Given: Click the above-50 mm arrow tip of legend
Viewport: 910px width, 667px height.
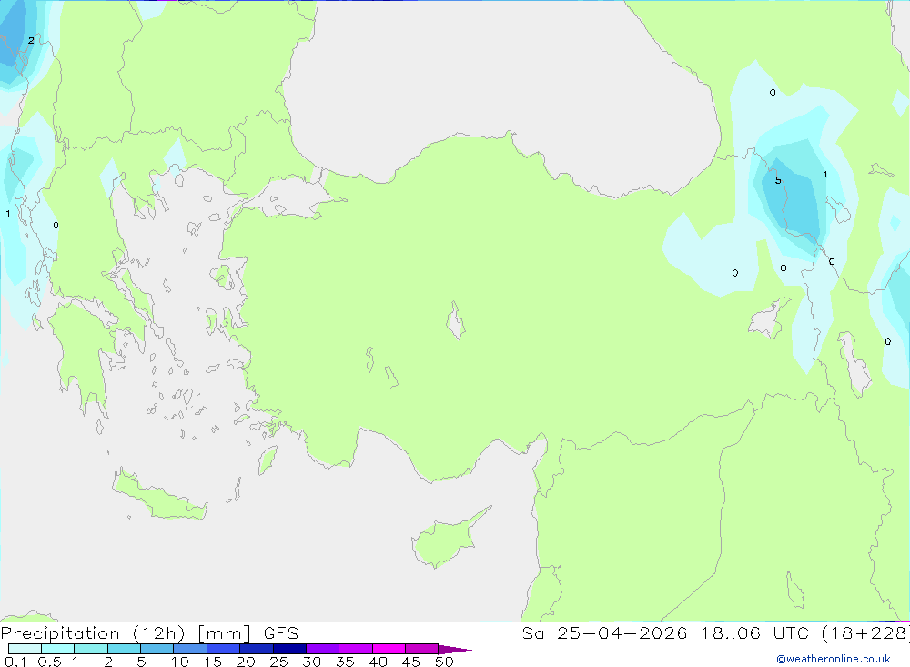Looking at the screenshot, I should click(454, 650).
